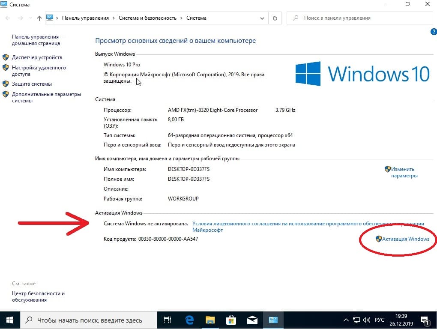Expand chevron after Панель управления breadcrumb

(x=114, y=18)
